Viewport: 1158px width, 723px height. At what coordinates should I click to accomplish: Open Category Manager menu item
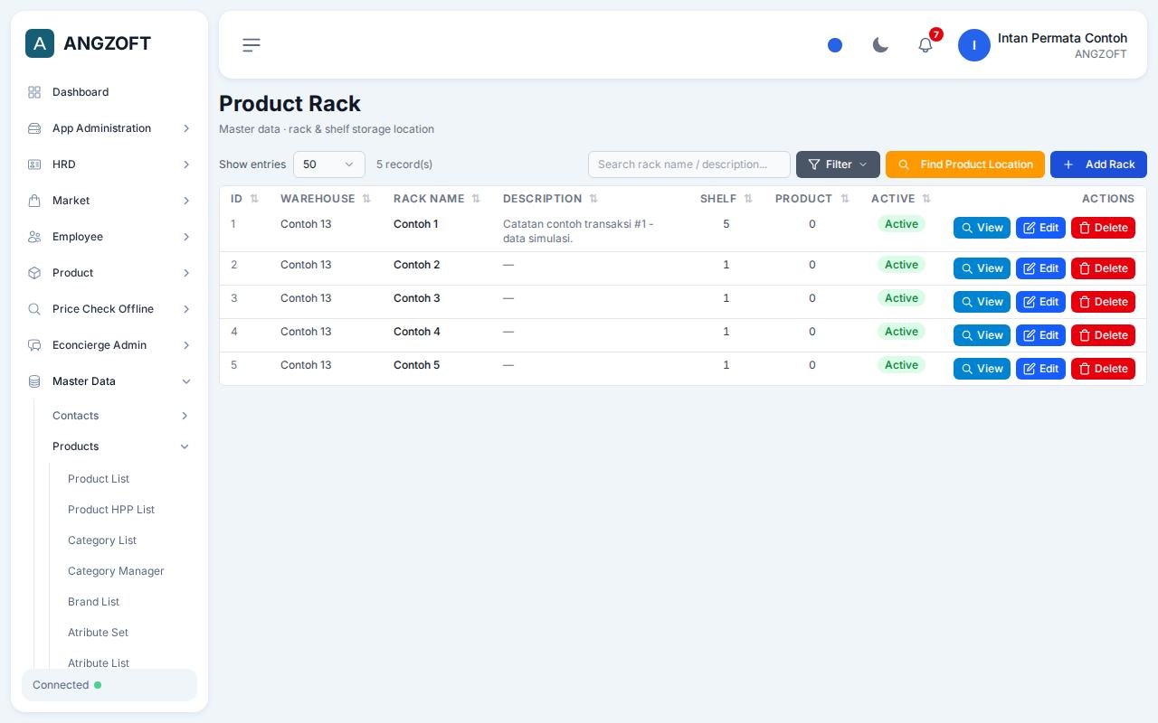pos(116,571)
